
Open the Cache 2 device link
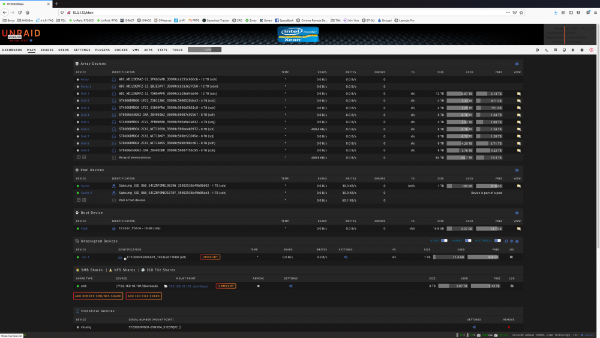coord(86,193)
